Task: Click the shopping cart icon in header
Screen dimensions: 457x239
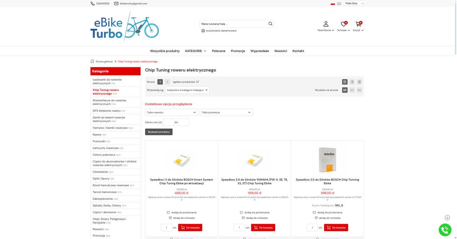Action: (358, 24)
